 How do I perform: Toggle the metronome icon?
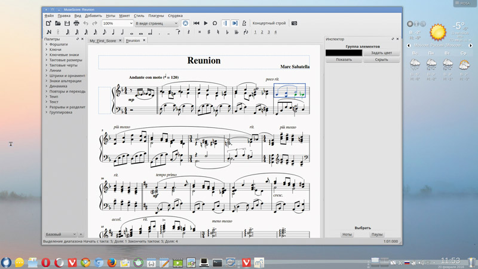click(x=244, y=23)
